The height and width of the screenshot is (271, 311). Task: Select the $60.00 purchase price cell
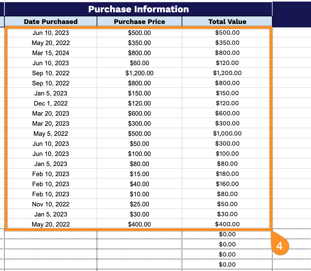[x=139, y=63]
